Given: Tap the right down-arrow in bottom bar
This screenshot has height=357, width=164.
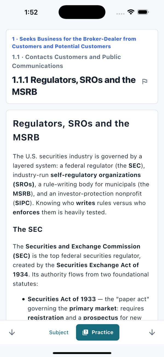Looking at the screenshot, I should [152, 332].
